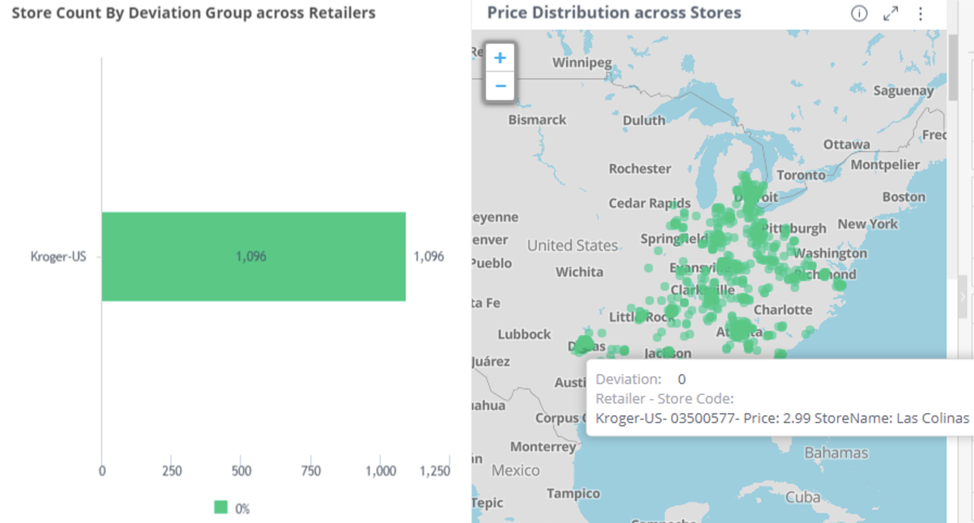Click the Kroger-US axis label
Screen dimensions: 974x523
58,257
